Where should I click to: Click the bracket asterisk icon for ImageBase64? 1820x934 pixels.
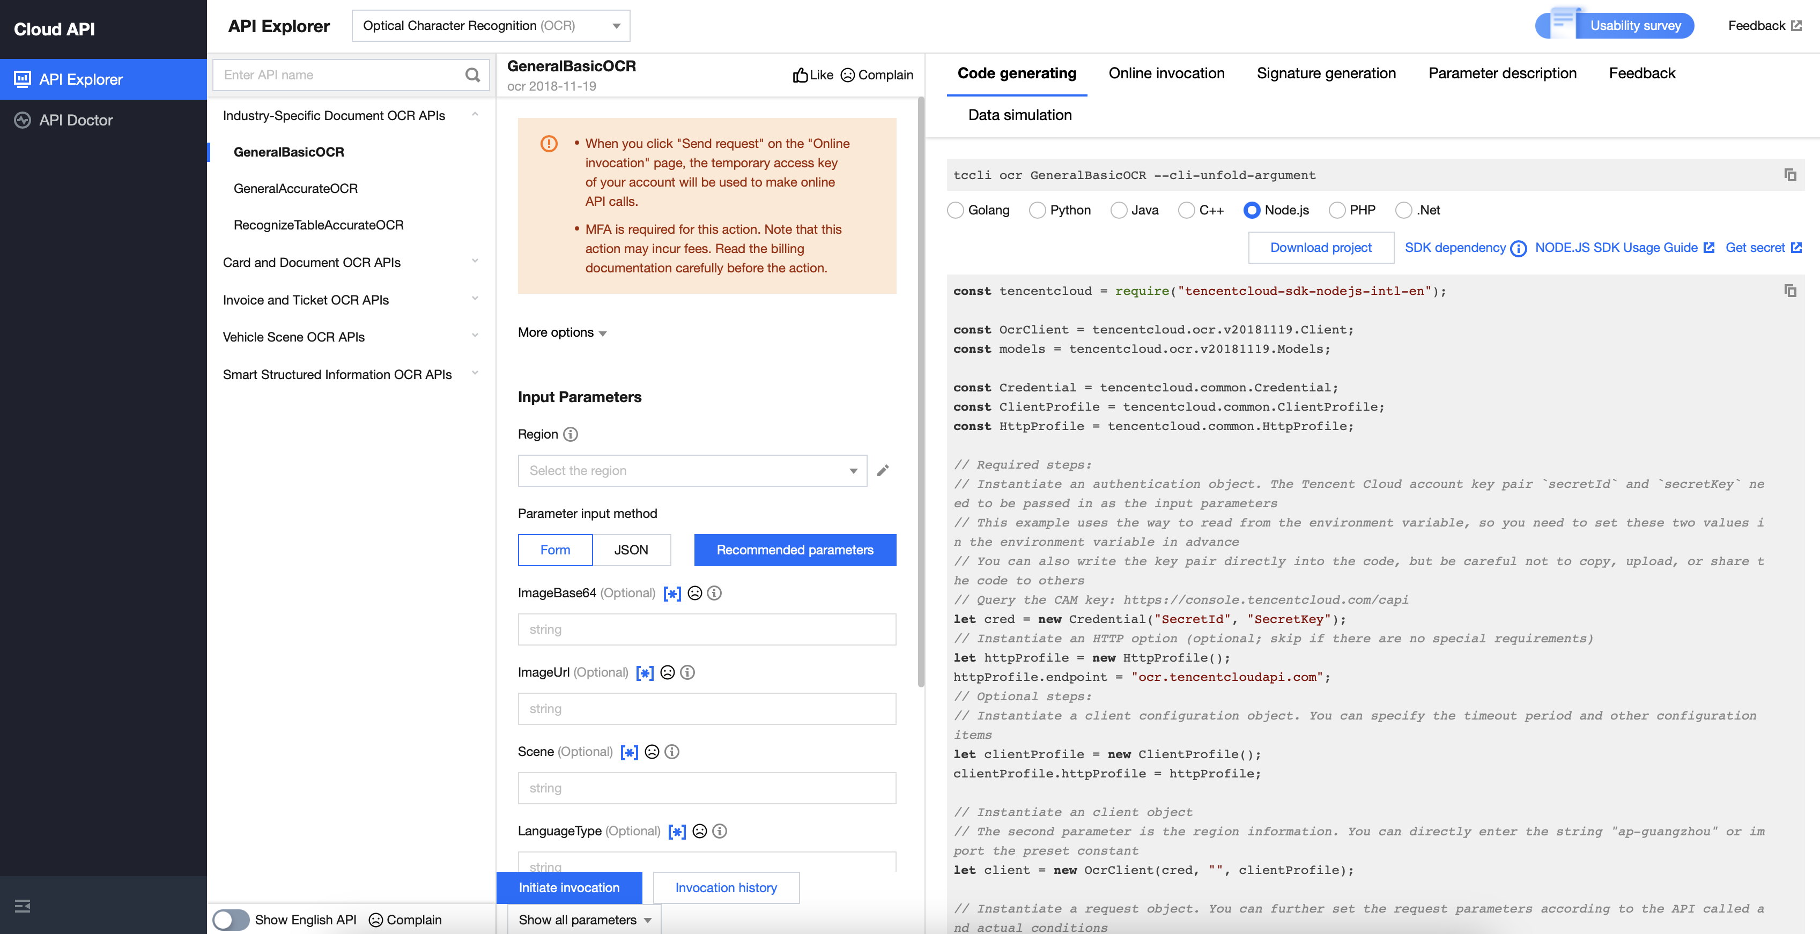pos(672,594)
